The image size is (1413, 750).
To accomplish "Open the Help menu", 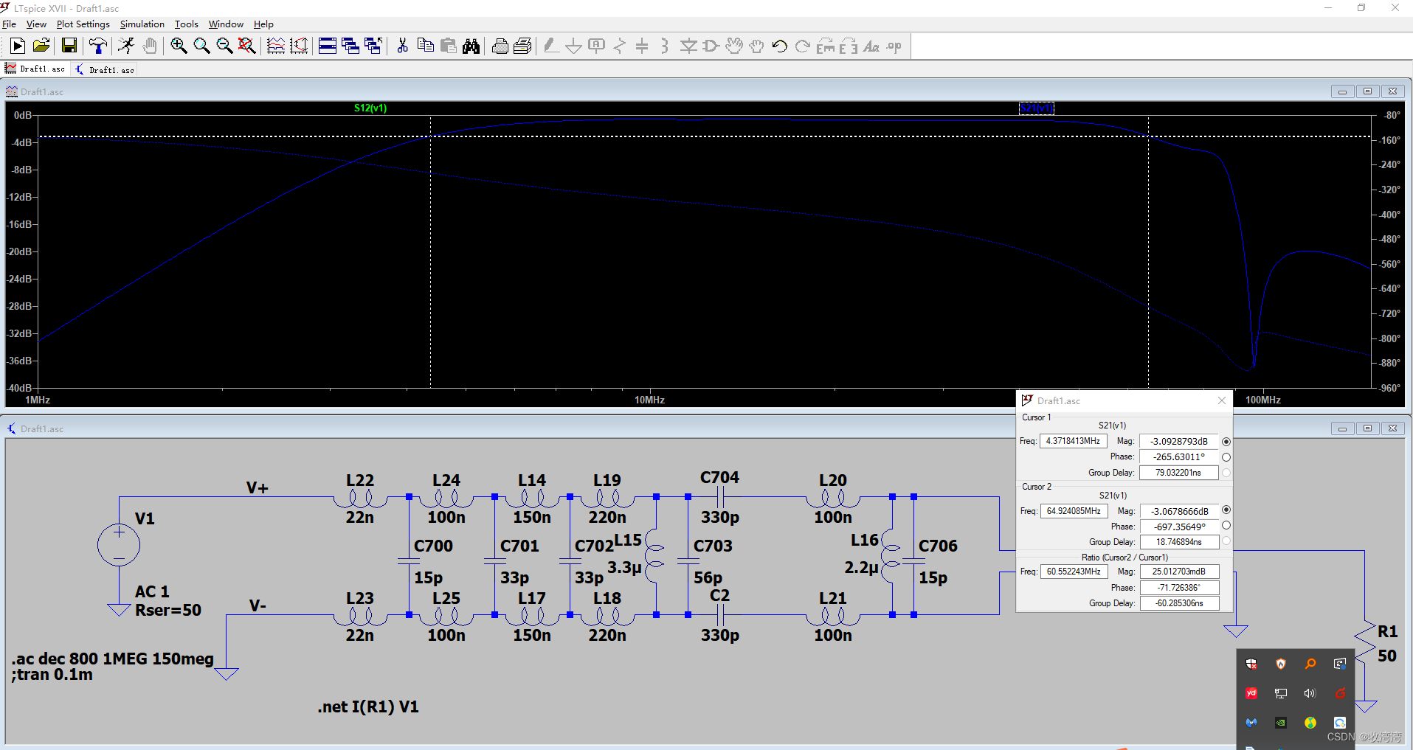I will point(263,24).
